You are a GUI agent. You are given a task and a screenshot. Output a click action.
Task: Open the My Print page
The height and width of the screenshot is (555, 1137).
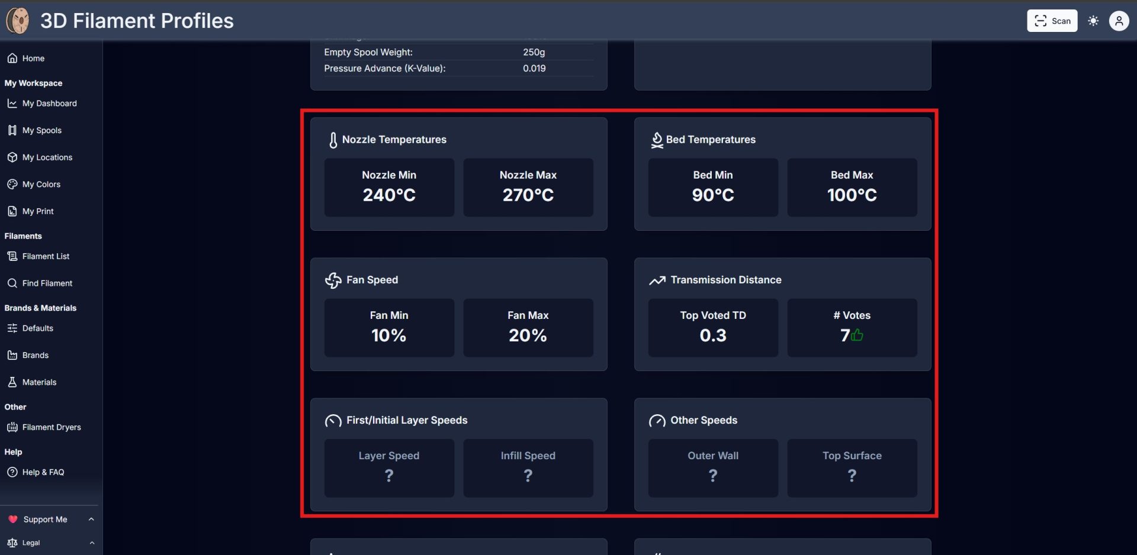click(38, 211)
